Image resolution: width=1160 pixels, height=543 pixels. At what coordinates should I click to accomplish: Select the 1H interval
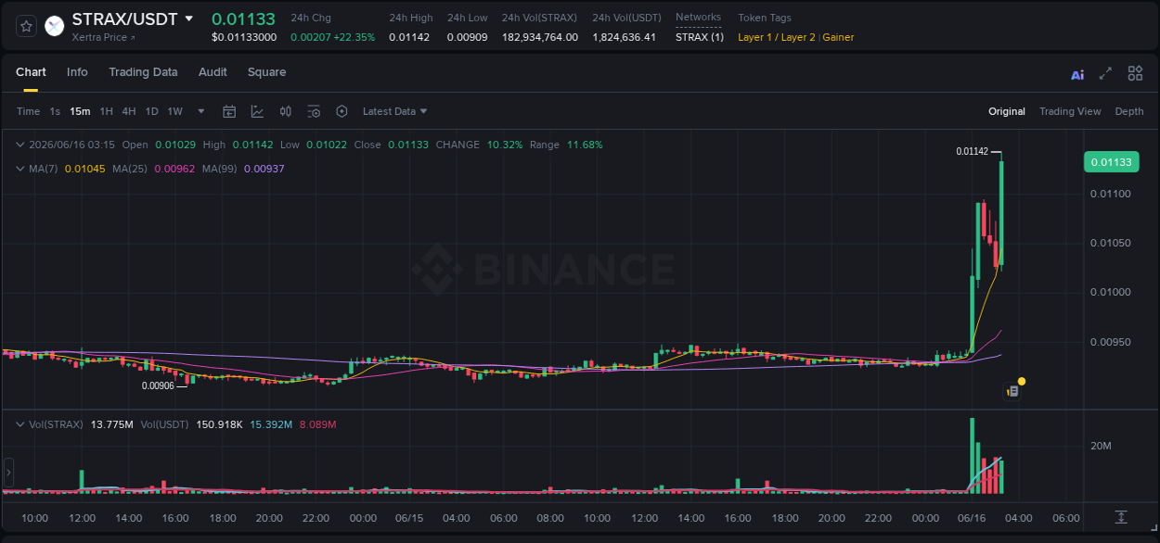(x=106, y=111)
